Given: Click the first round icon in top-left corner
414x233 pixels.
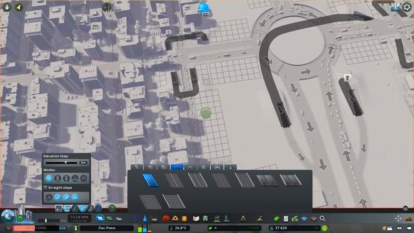Looking at the screenshot, I should coord(7,6).
